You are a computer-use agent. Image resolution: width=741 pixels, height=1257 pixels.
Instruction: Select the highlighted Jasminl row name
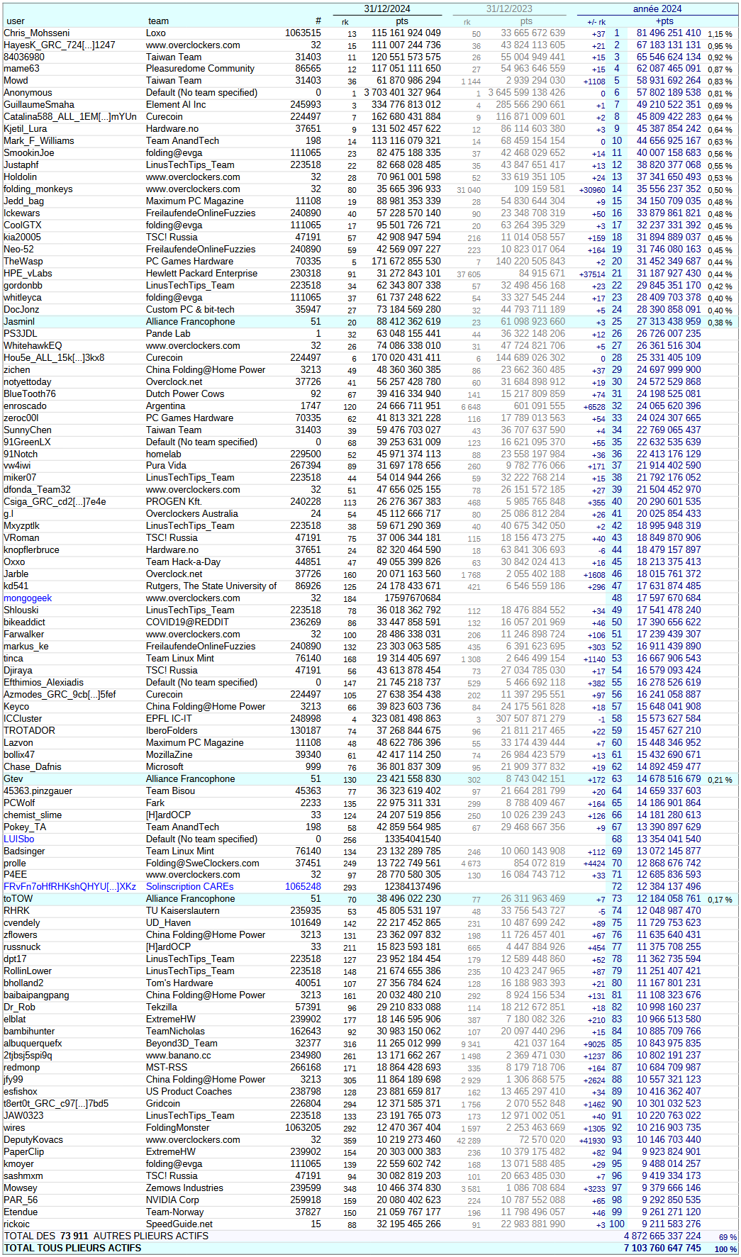[x=19, y=322]
